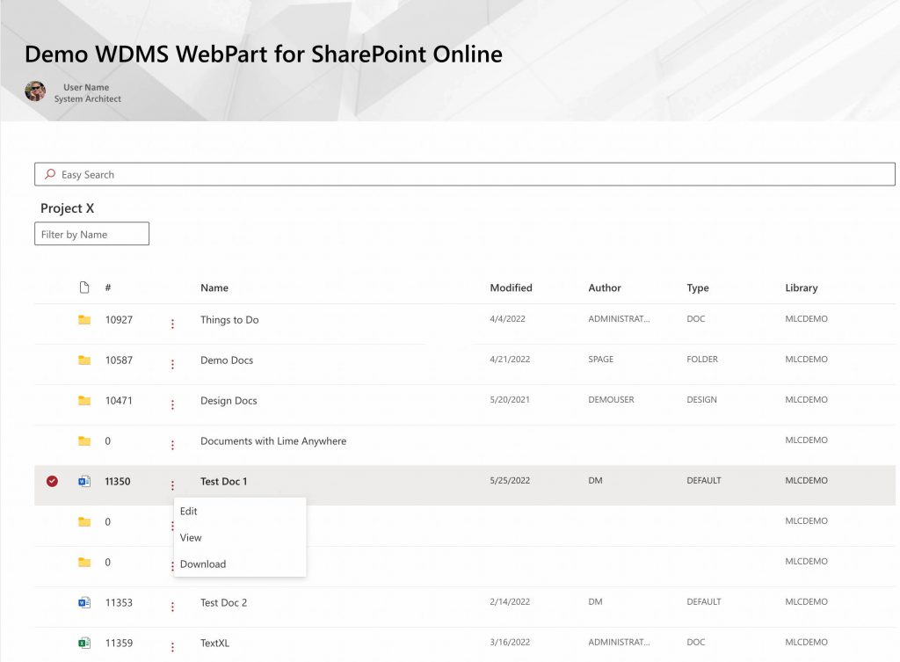The image size is (900, 662).
Task: Click the SPAGE author cell
Action: tap(601, 359)
